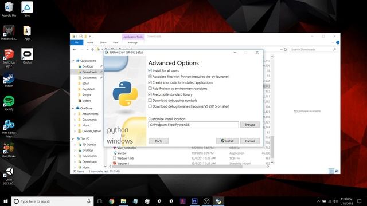Select the App desktop icon

click(x=27, y=33)
